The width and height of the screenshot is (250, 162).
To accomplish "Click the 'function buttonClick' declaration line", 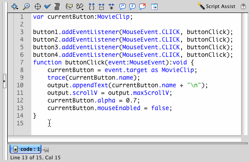I will pos(113,62).
